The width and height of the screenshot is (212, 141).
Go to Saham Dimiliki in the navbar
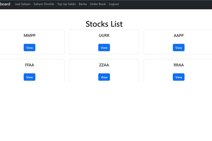44,4
